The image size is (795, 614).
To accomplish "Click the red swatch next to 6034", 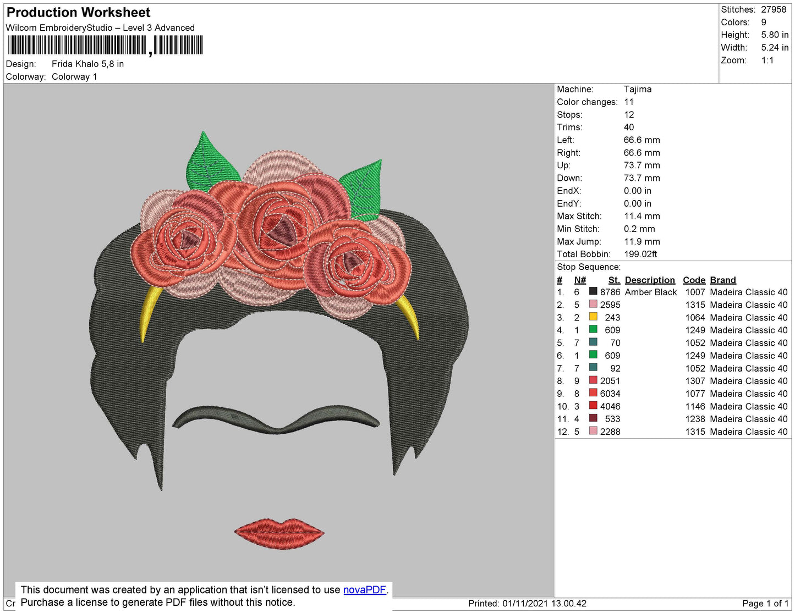I will (x=593, y=392).
